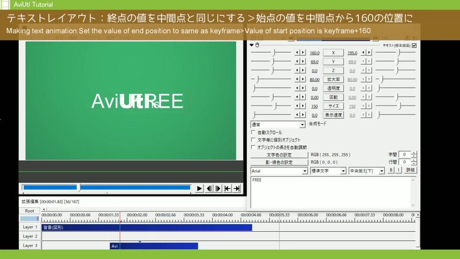460x259 pixels.
Task: Click the right X value 195.0
Action: 352,53
